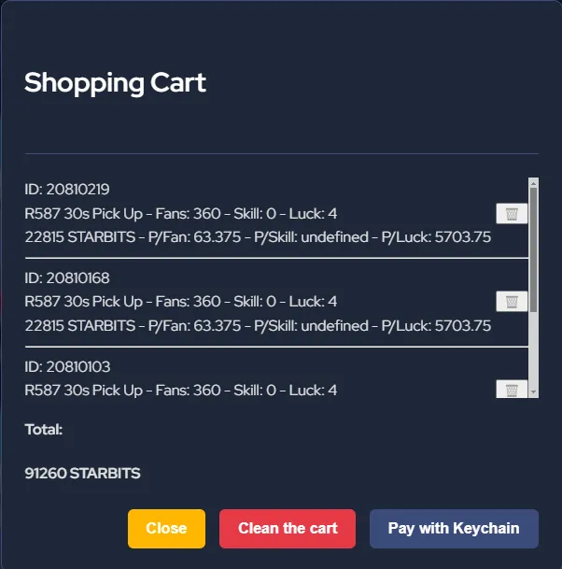The image size is (562, 569).
Task: Click R587 30s Pick Up under ID 20810219
Action: [x=84, y=213]
